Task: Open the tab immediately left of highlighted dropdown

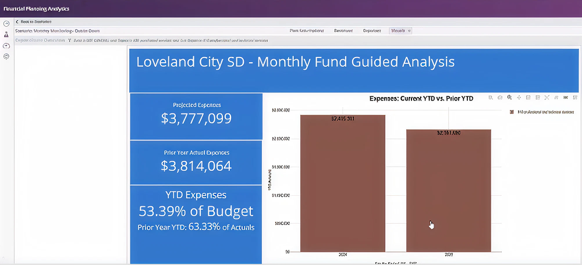Action: [x=372, y=31]
